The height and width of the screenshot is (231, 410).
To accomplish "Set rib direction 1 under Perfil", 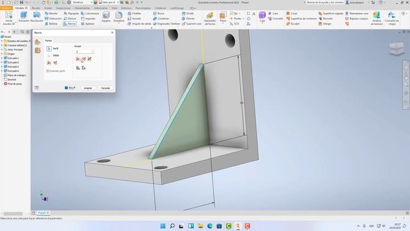I will (49, 63).
